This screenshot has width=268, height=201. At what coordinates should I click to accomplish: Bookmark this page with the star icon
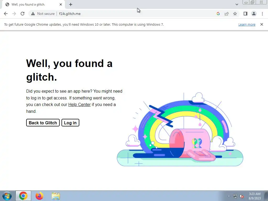(x=235, y=14)
